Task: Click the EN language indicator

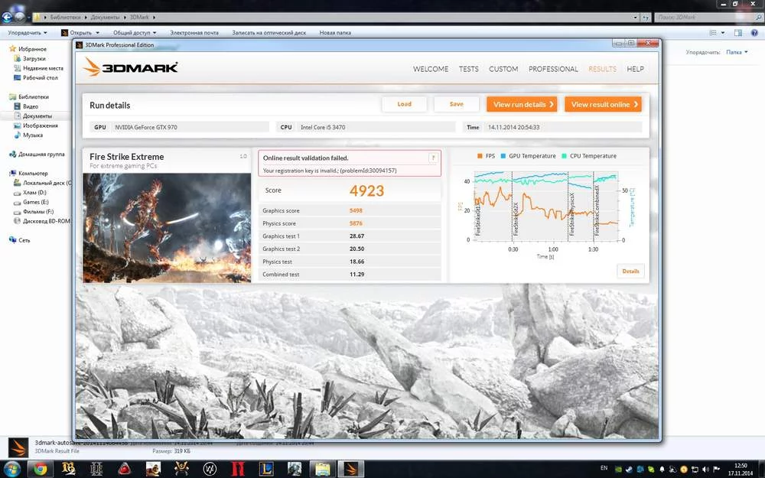Action: point(604,468)
